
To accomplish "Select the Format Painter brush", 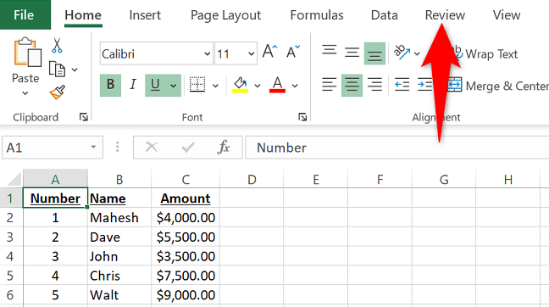I will coord(57,92).
